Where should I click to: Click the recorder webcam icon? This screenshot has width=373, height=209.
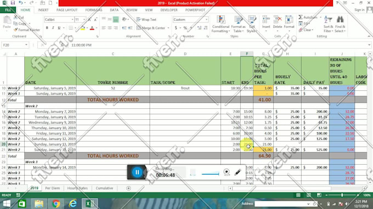click(227, 172)
